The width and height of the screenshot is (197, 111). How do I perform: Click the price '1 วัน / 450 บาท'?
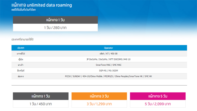click(41, 104)
